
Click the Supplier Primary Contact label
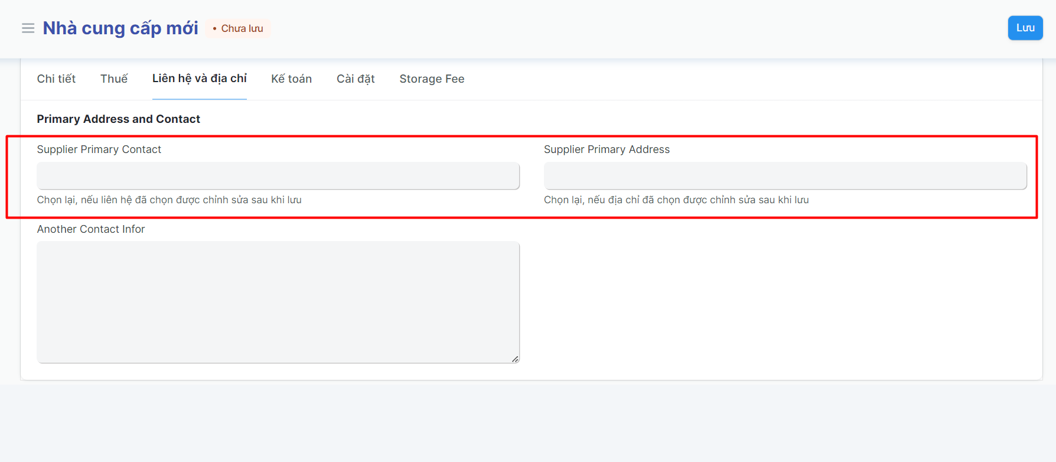[x=99, y=149]
